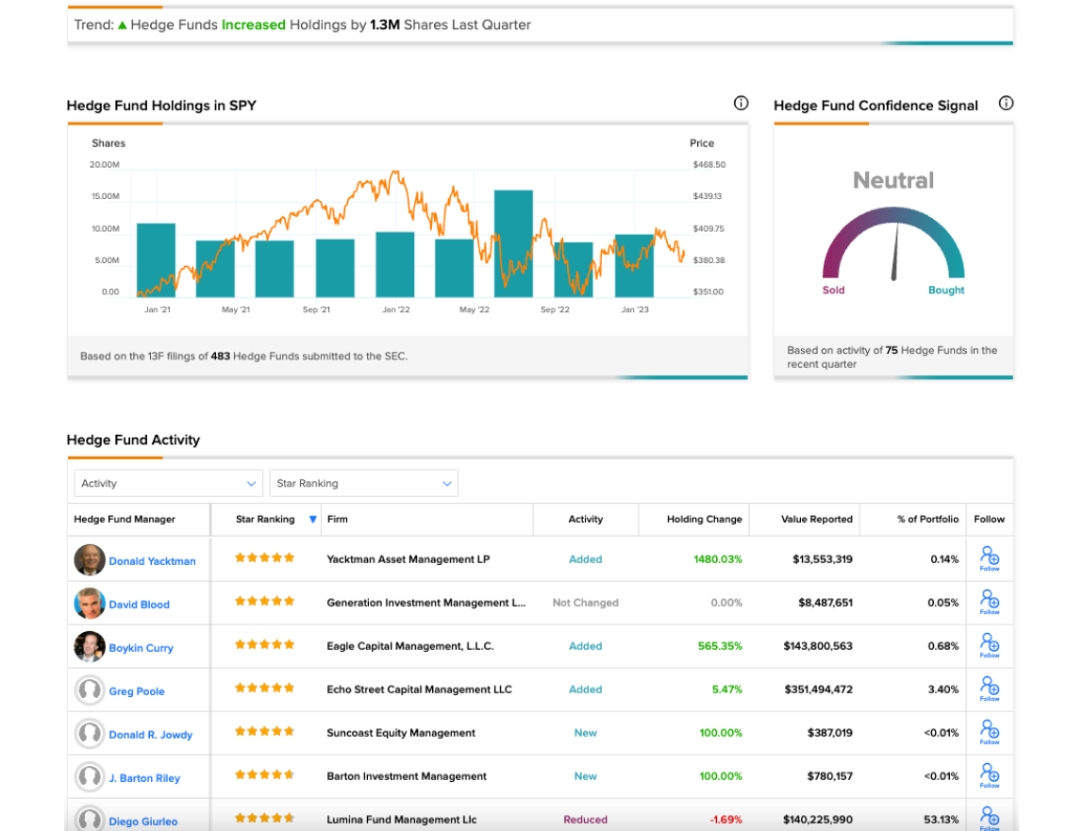This screenshot has width=1084, height=831.
Task: Open Donald Yacktman's profile link
Action: coord(152,561)
